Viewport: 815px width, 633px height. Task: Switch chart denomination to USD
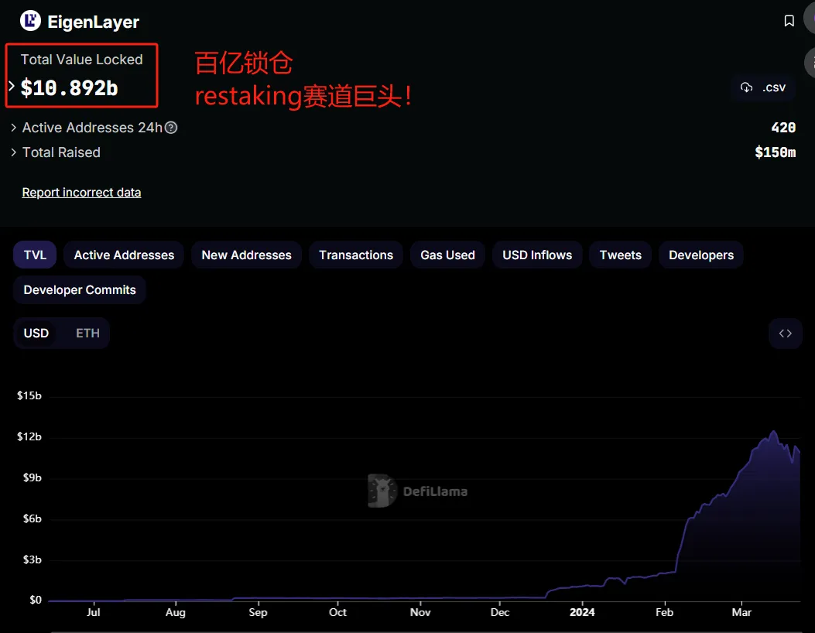[x=36, y=333]
